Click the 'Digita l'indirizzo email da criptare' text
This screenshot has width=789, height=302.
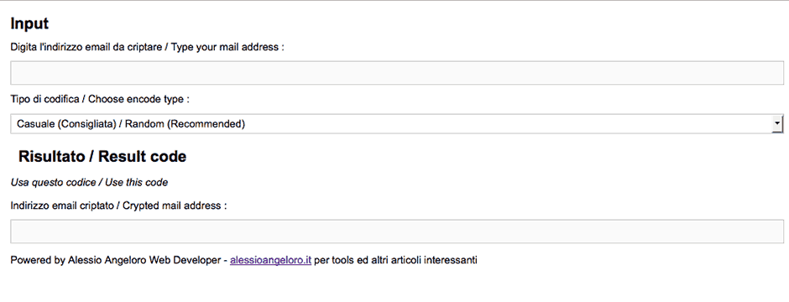86,47
